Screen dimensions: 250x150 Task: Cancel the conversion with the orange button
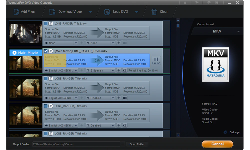(x=217, y=144)
